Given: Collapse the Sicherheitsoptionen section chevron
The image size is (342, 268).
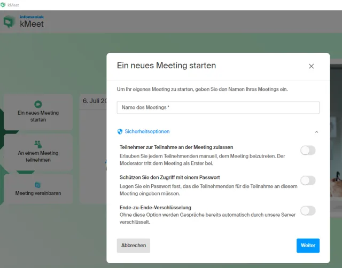Looking at the screenshot, I should coord(316,131).
